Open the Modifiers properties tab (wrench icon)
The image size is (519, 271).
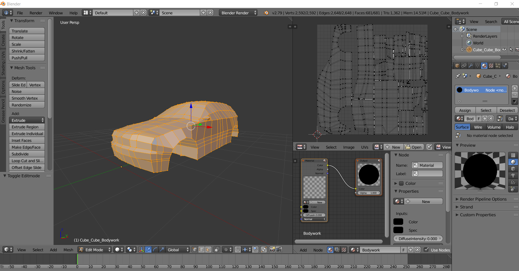471,66
